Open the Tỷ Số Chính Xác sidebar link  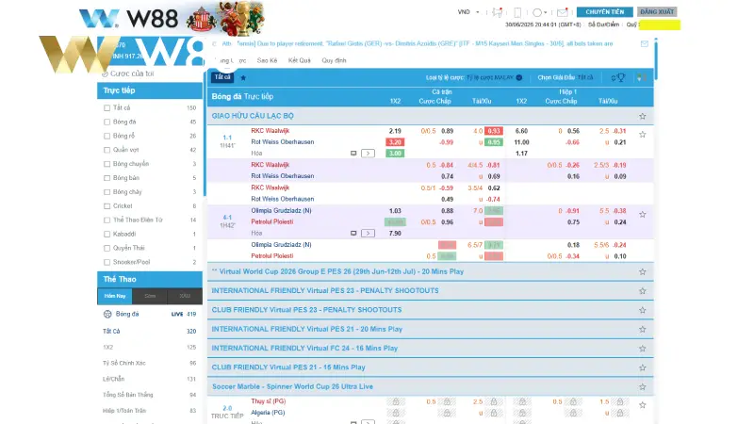click(x=124, y=363)
